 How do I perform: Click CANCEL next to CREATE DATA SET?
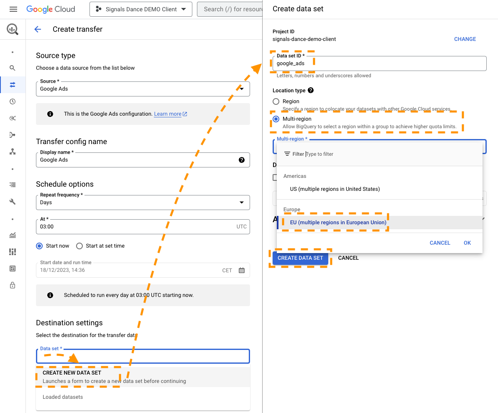click(x=348, y=258)
